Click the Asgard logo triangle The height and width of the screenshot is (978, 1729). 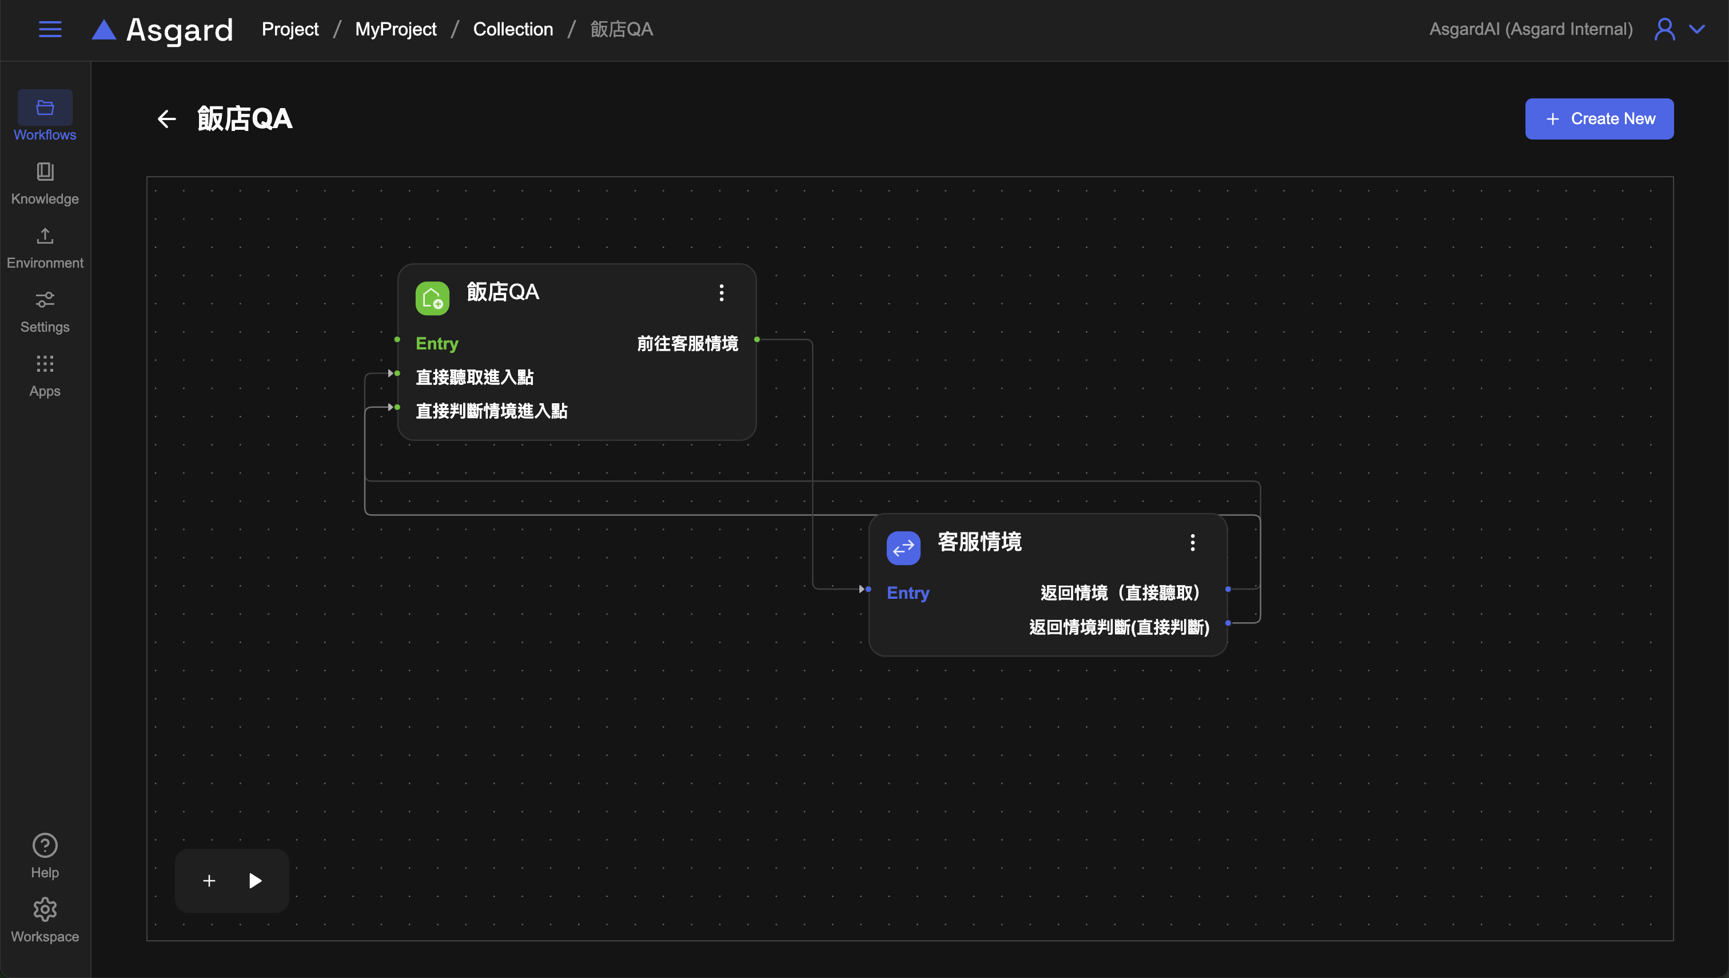click(x=103, y=30)
